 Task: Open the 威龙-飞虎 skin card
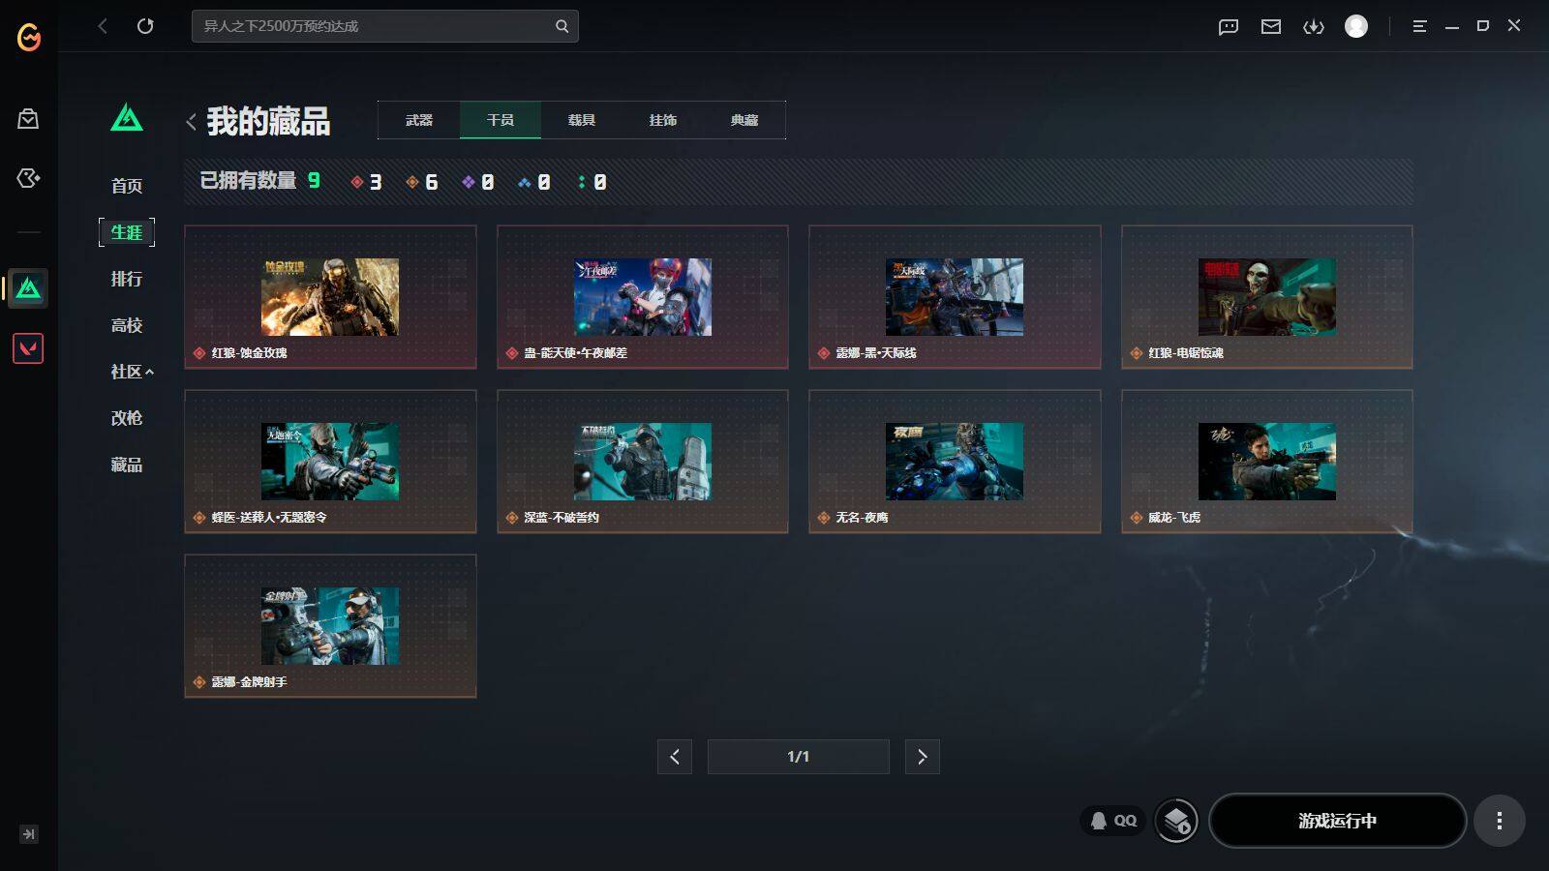coord(1267,462)
